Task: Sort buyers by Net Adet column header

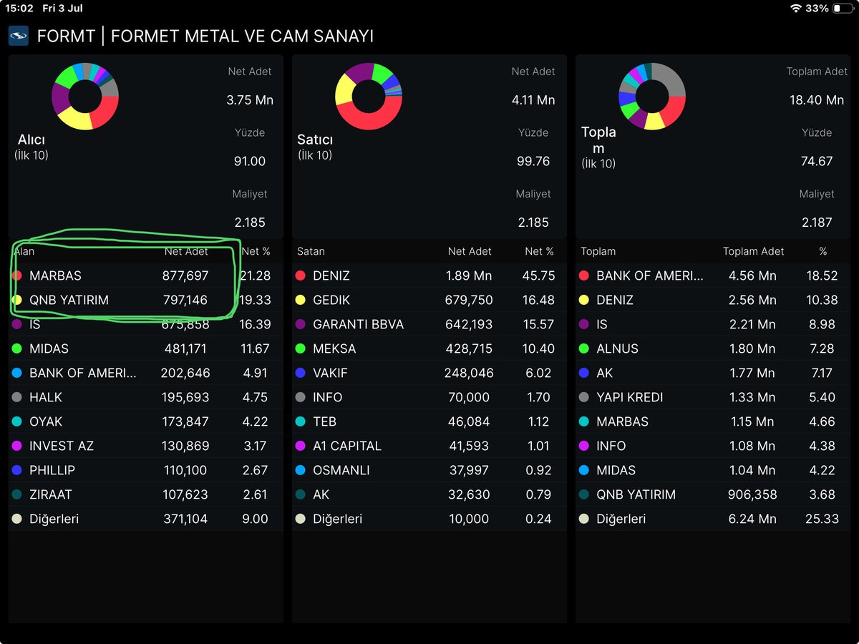Action: (186, 251)
